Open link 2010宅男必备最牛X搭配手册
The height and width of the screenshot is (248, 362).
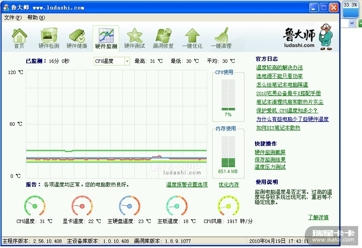288,93
